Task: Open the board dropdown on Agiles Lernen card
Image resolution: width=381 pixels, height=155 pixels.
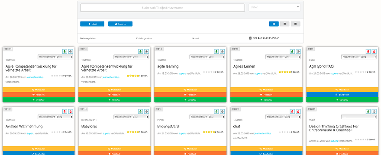Action: 283,57
